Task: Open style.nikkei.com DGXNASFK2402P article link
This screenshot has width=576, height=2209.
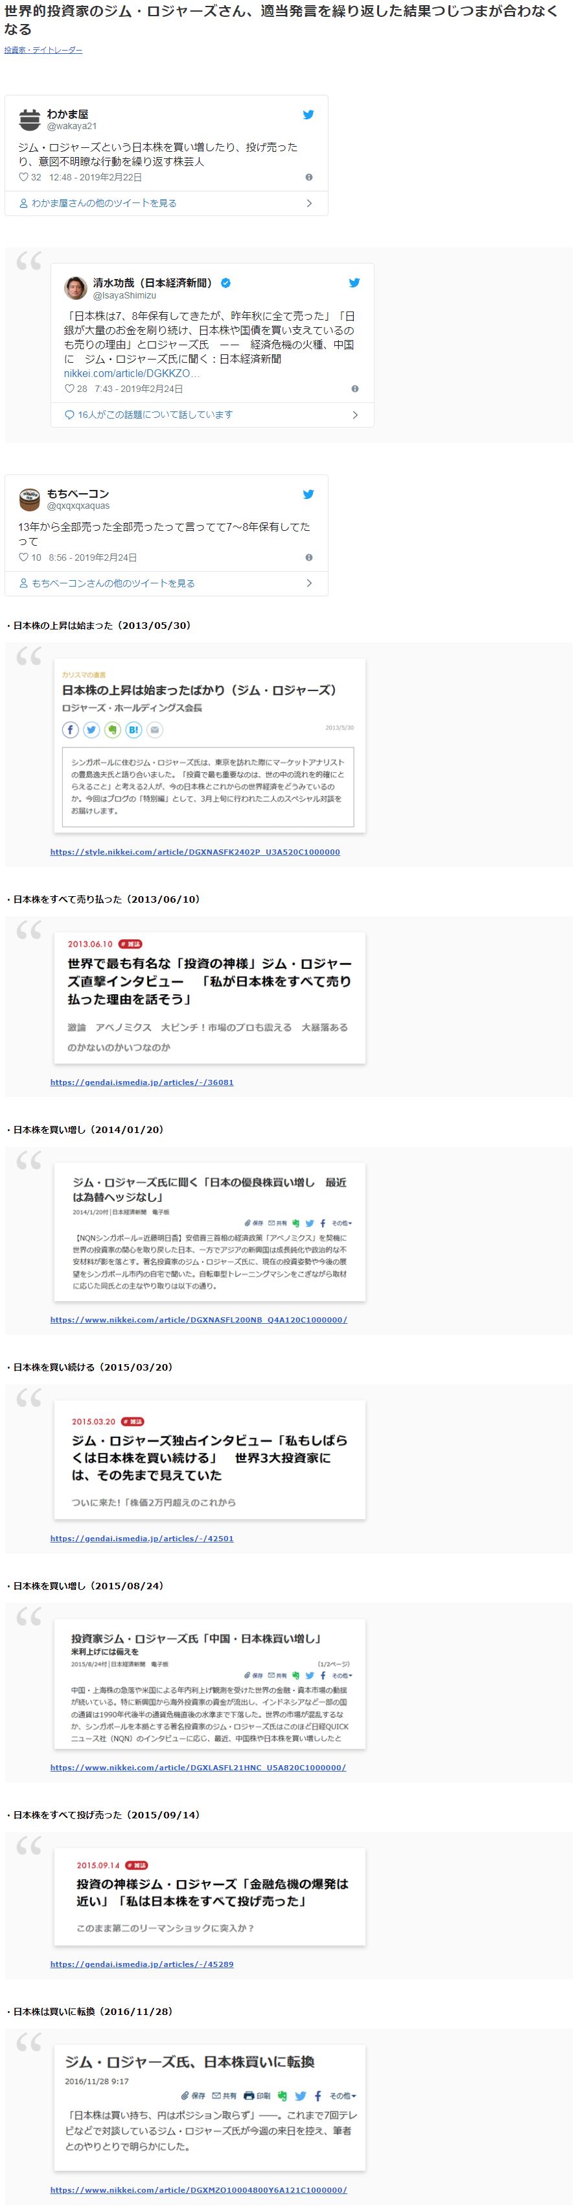Action: [x=195, y=853]
